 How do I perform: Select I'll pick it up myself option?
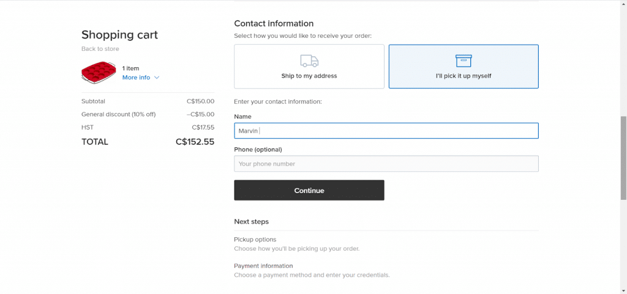pos(464,66)
